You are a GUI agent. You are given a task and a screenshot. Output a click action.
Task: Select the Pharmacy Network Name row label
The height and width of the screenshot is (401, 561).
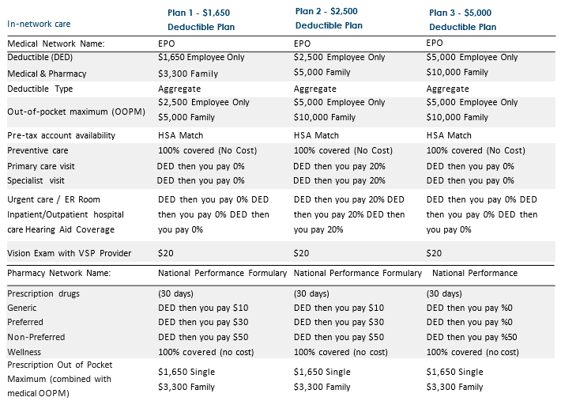(58, 273)
